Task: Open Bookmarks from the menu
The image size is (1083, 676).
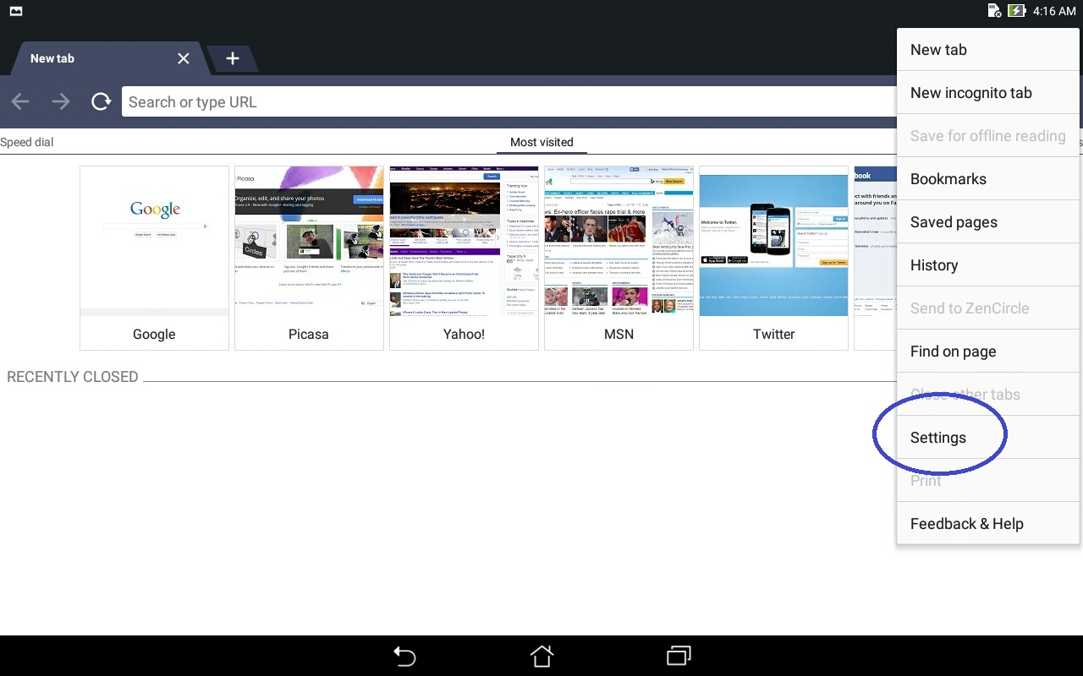Action: [x=988, y=179]
